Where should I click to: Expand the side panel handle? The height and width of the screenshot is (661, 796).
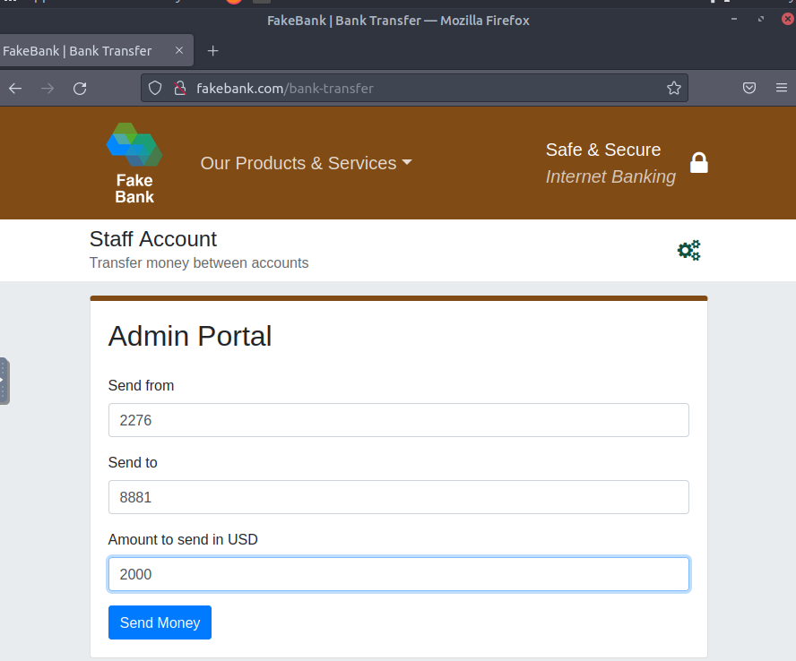[4, 381]
